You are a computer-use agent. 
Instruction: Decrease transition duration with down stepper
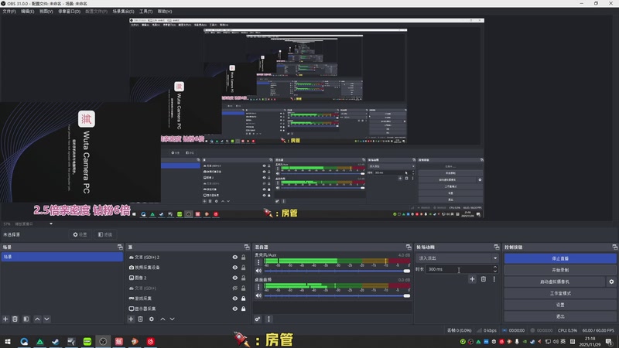click(x=495, y=271)
